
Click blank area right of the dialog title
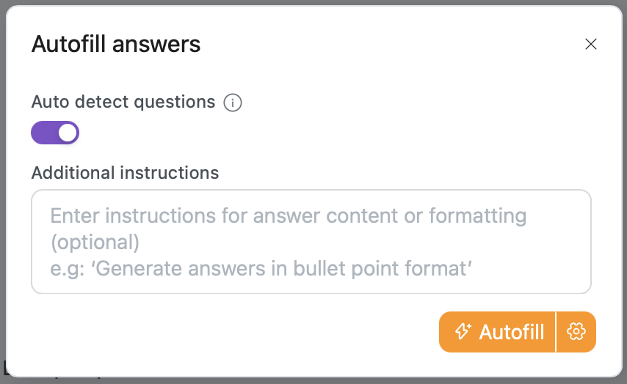382,44
